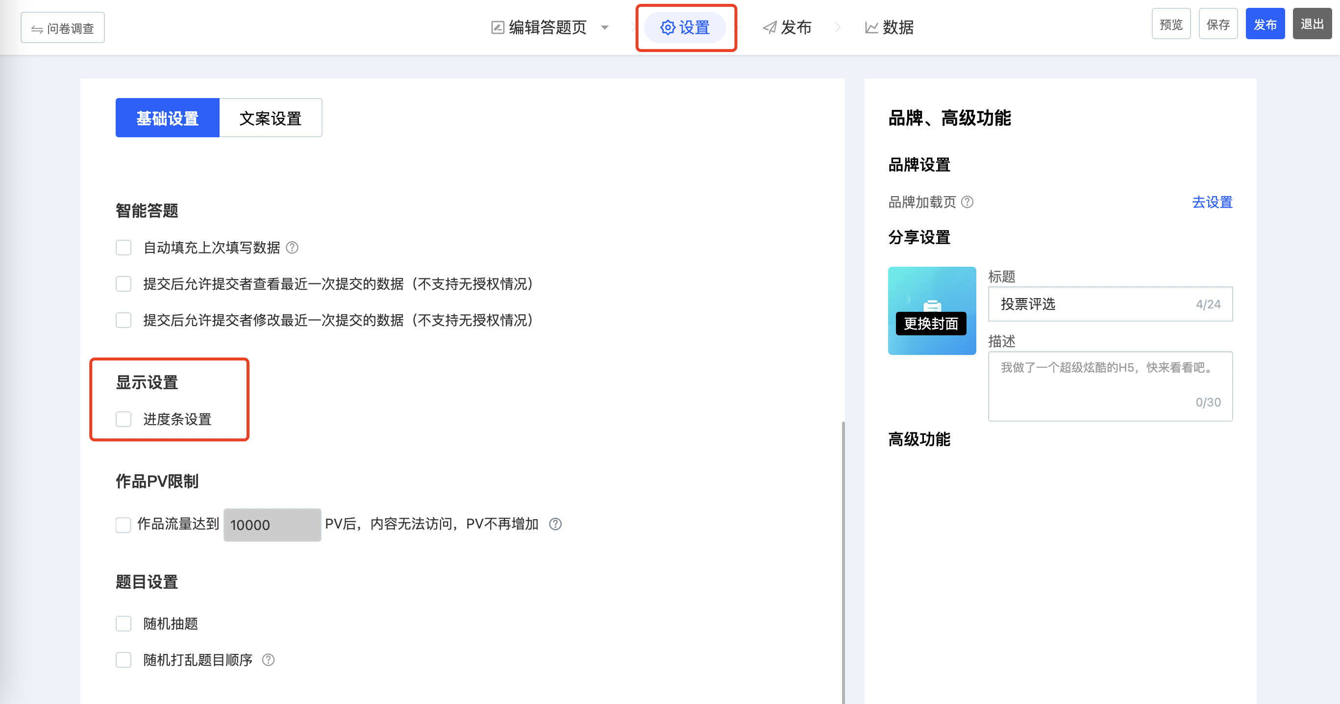Click the PV limit field showing 10000
The image size is (1340, 704).
pyautogui.click(x=272, y=525)
